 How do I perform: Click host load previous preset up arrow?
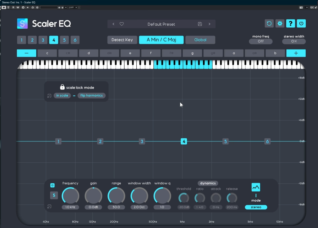59,8
